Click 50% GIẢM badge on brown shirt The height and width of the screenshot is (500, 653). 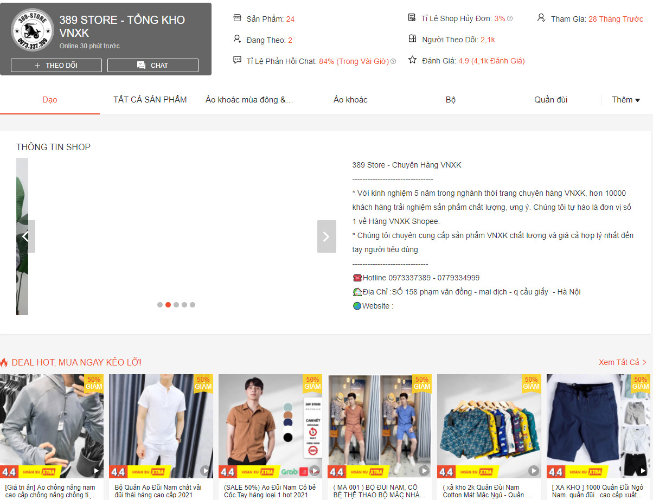click(x=312, y=383)
